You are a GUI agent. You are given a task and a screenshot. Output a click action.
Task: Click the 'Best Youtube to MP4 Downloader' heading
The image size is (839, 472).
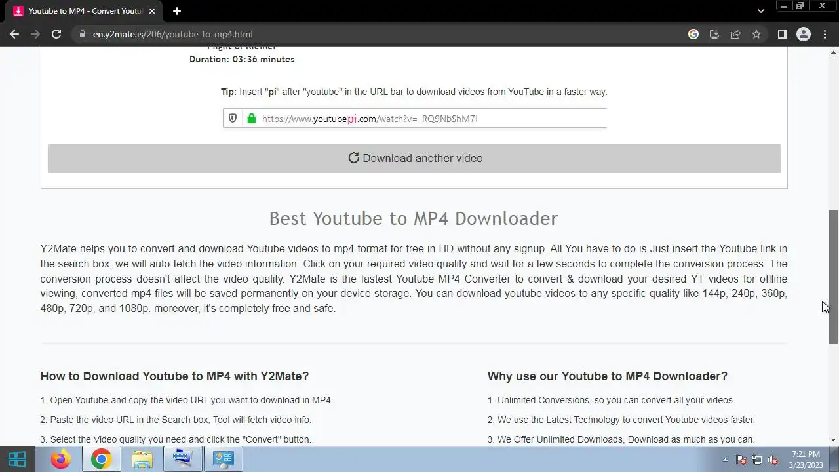(x=414, y=218)
